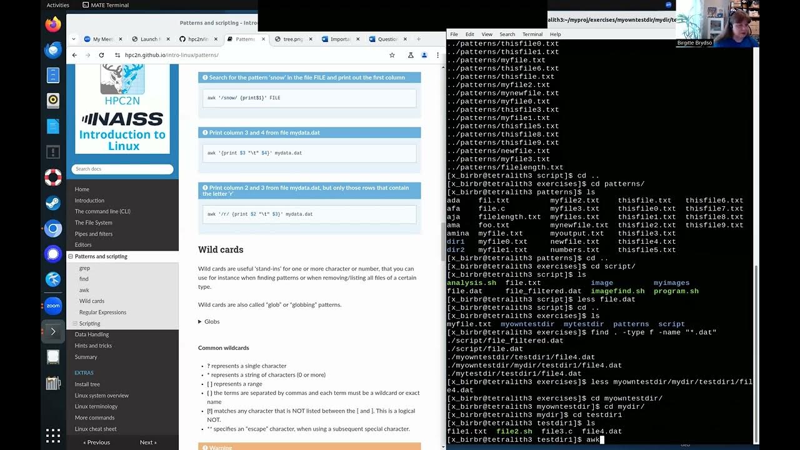800x450 pixels.
Task: Open the browser three-dot menu
Action: pyautogui.click(x=437, y=55)
